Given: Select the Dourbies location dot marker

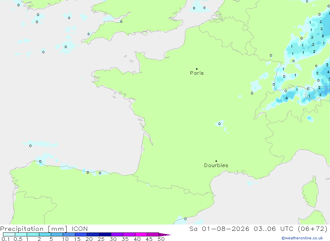Looking at the screenshot, I should pos(216,161).
